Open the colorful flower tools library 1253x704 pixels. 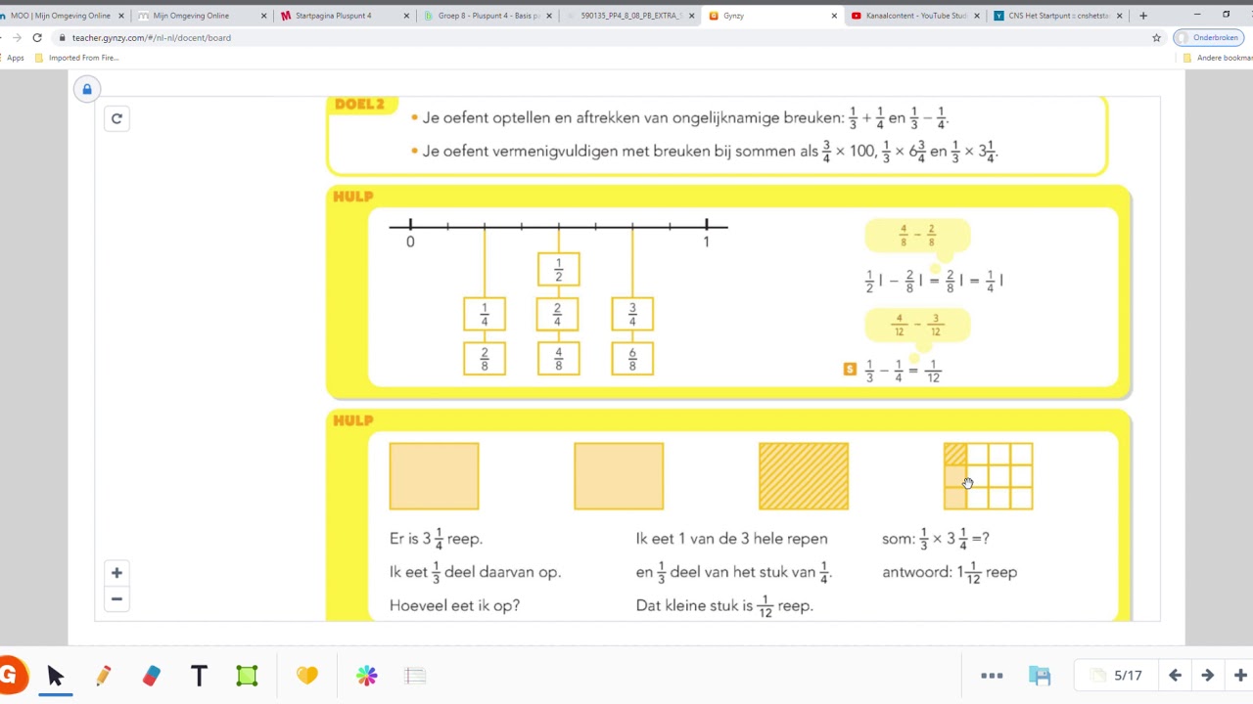point(367,676)
